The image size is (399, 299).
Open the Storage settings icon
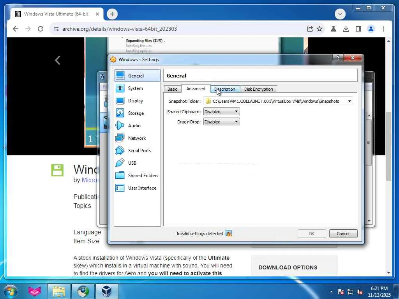[x=120, y=113]
